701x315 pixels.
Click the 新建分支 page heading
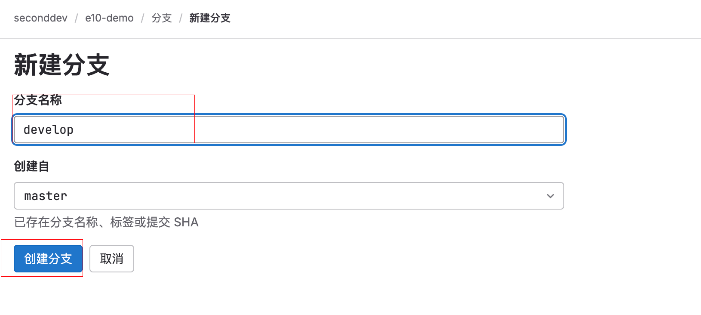coord(61,64)
